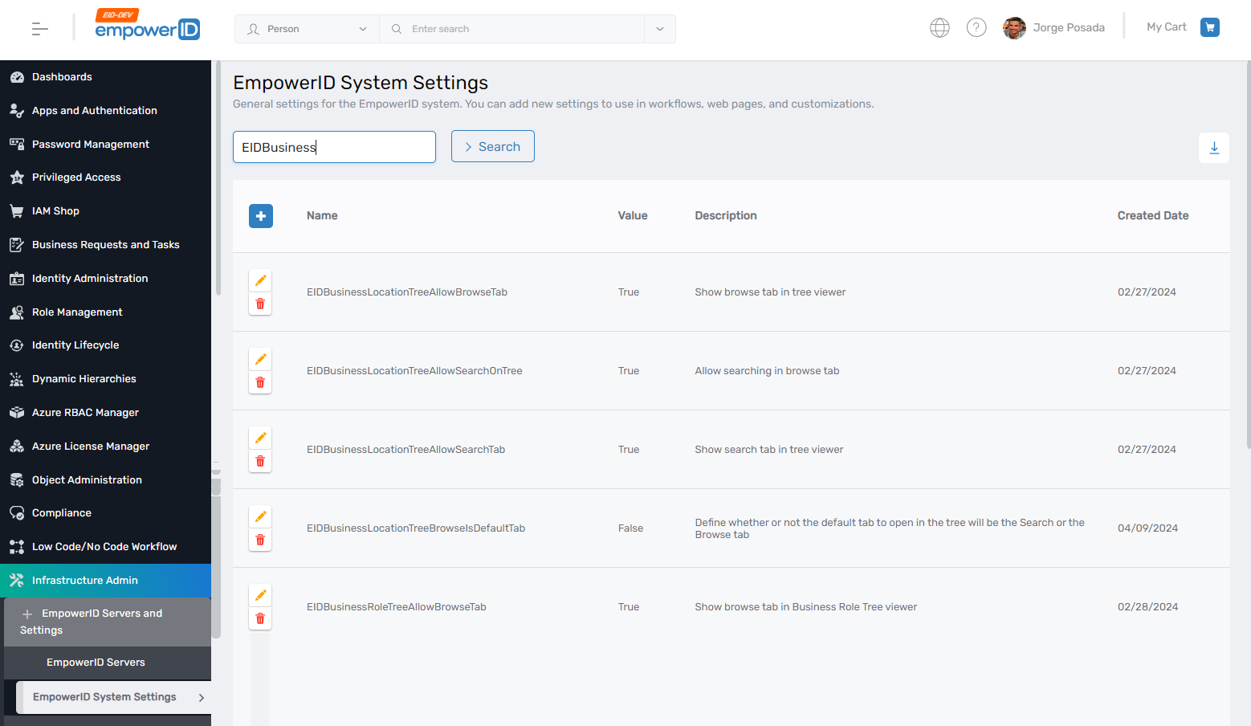This screenshot has height=726, width=1251.
Task: Open the search options chevron beside the search bar
Action: (x=659, y=28)
